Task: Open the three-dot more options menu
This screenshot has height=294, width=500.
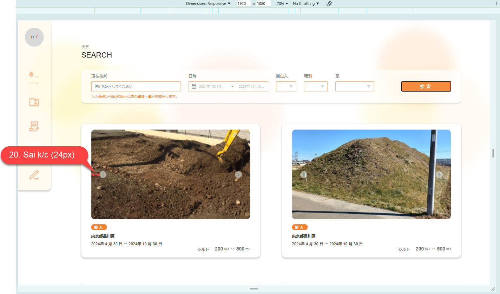Action: (496, 4)
